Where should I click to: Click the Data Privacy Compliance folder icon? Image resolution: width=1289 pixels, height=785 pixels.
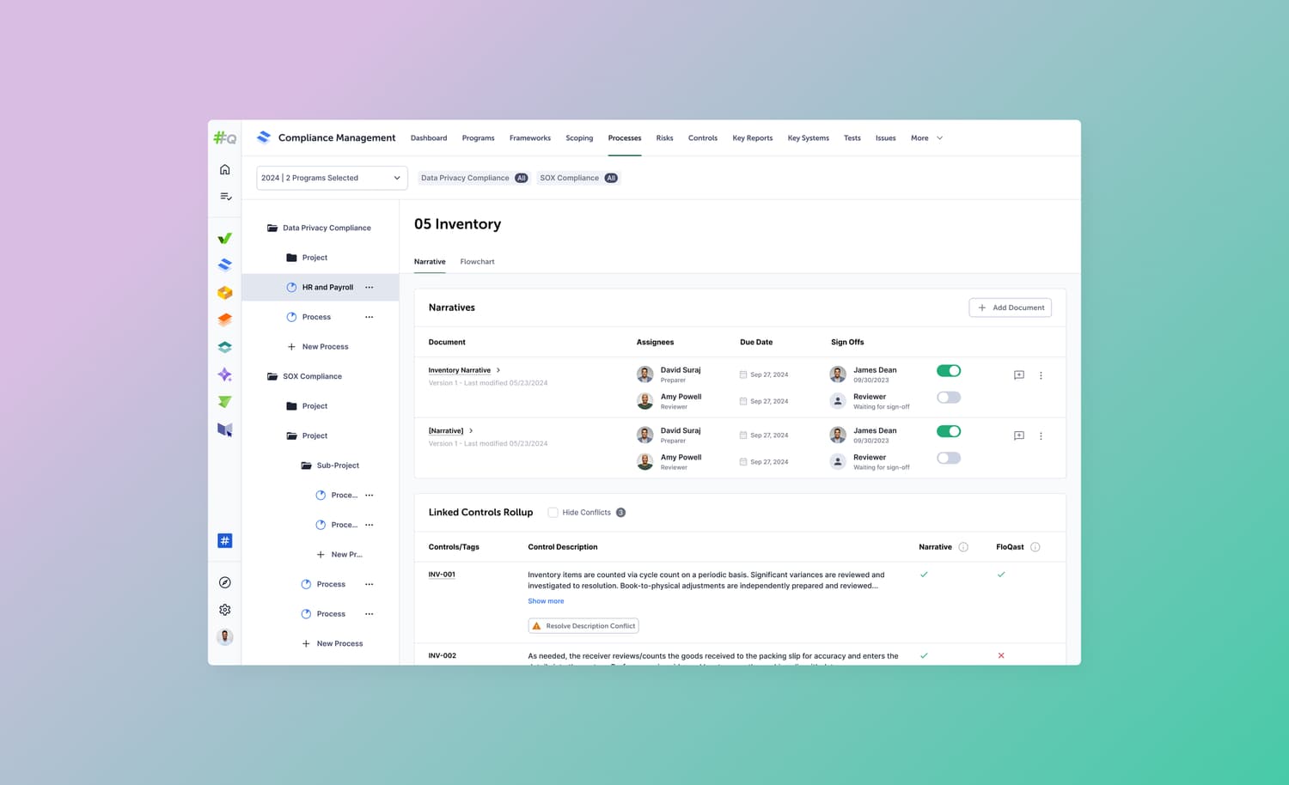click(x=272, y=228)
